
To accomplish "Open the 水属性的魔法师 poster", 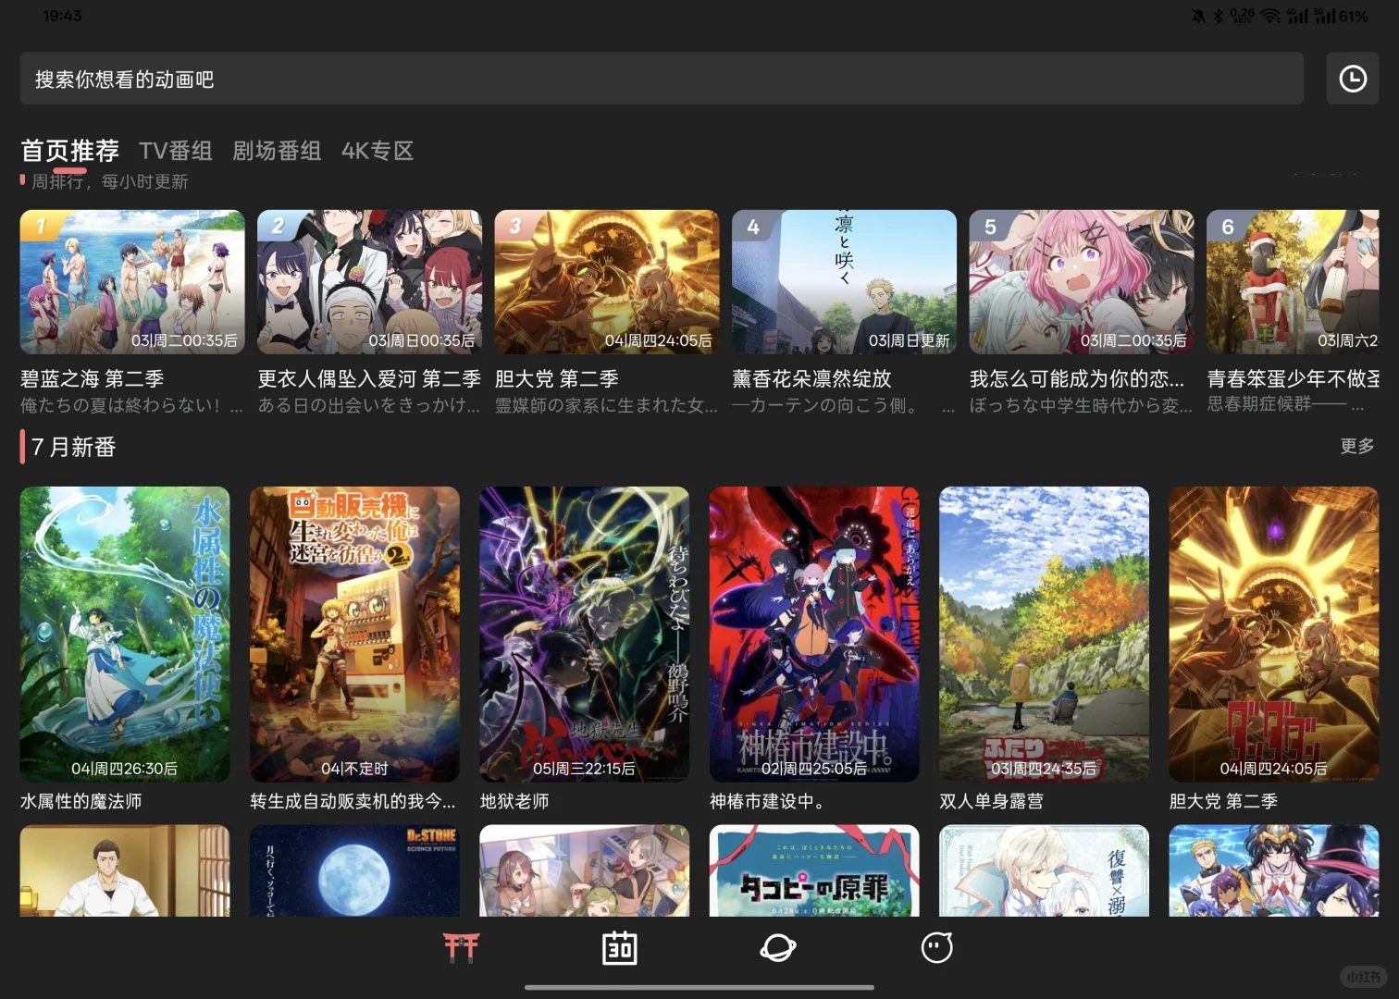I will pyautogui.click(x=124, y=635).
